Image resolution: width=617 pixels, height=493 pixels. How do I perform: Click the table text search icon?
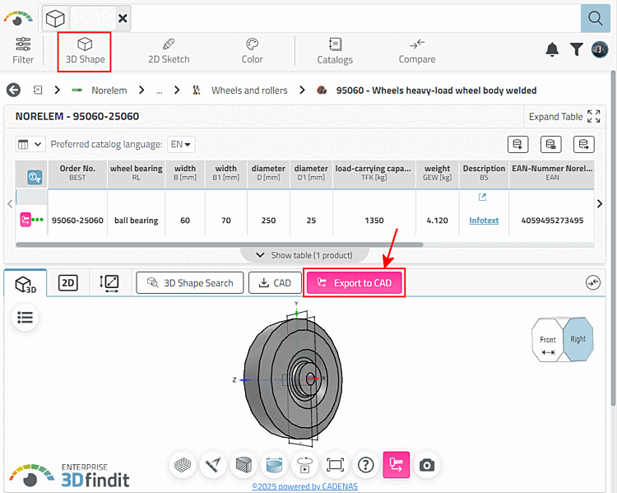pos(35,177)
